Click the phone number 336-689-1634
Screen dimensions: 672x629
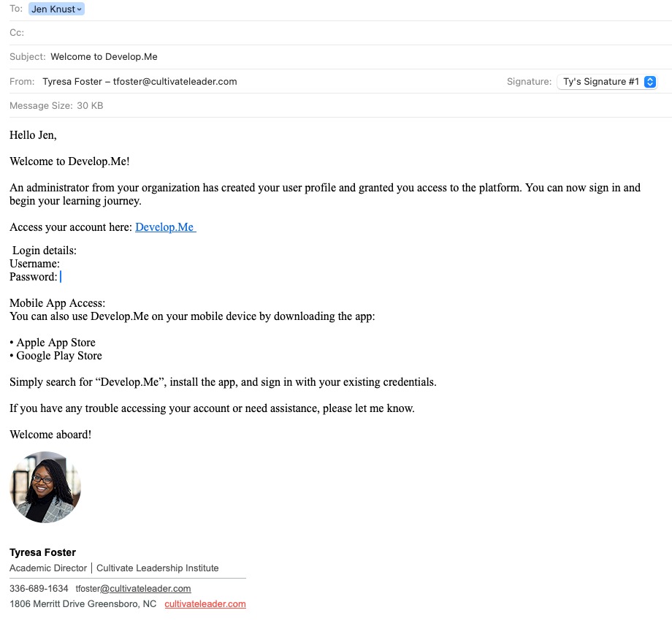click(x=39, y=589)
